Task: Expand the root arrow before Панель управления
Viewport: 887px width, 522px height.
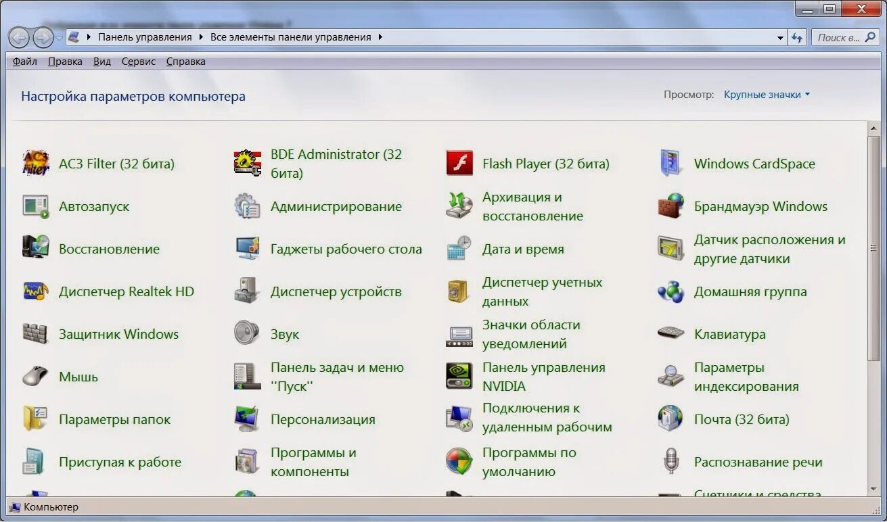Action: (x=89, y=37)
